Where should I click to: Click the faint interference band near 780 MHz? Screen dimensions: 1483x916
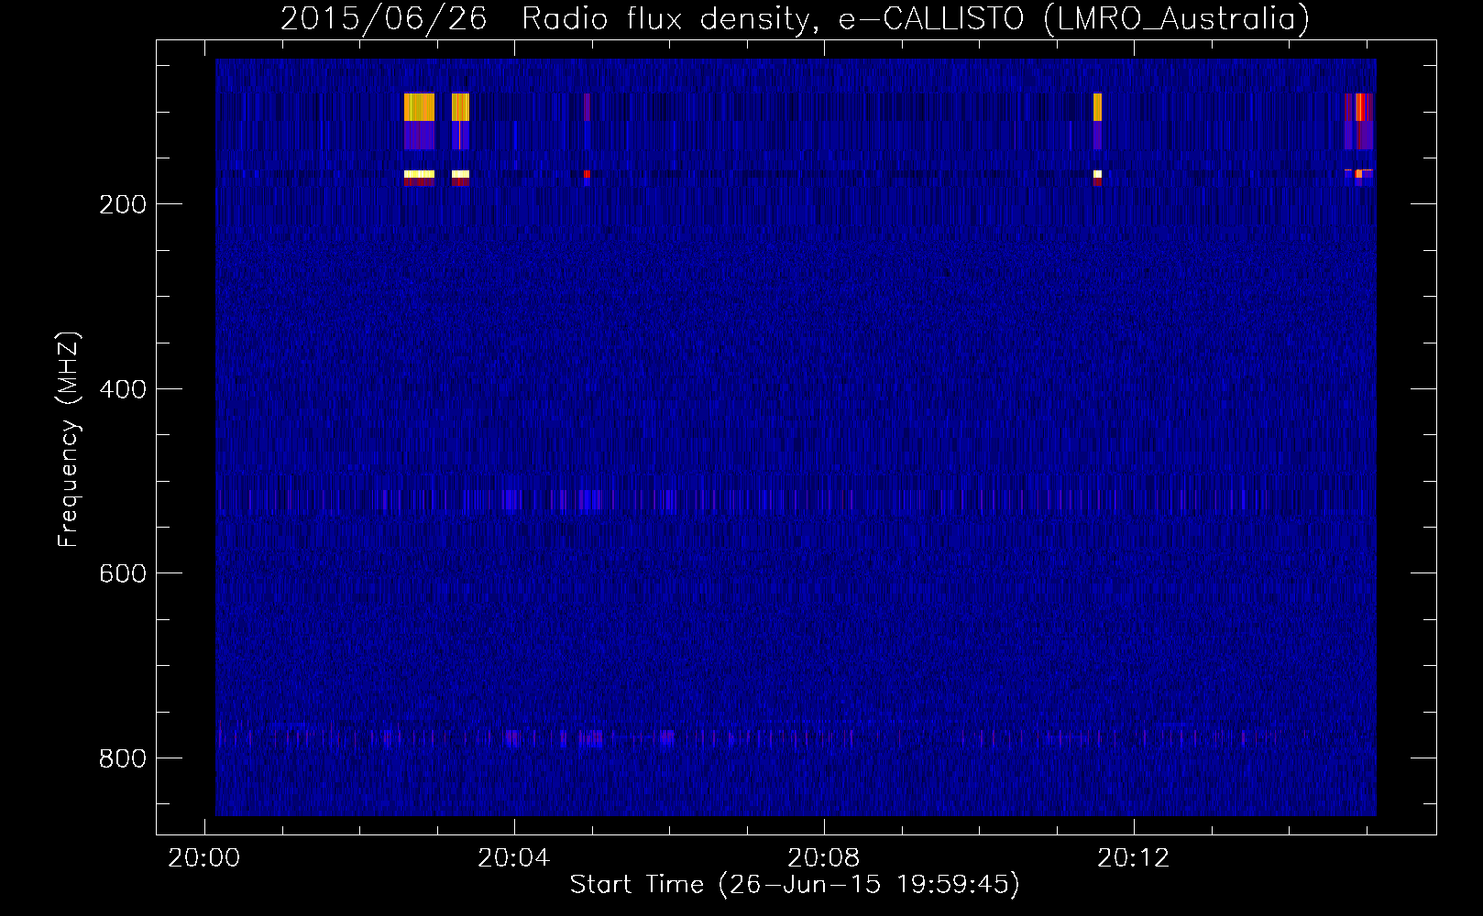[796, 736]
